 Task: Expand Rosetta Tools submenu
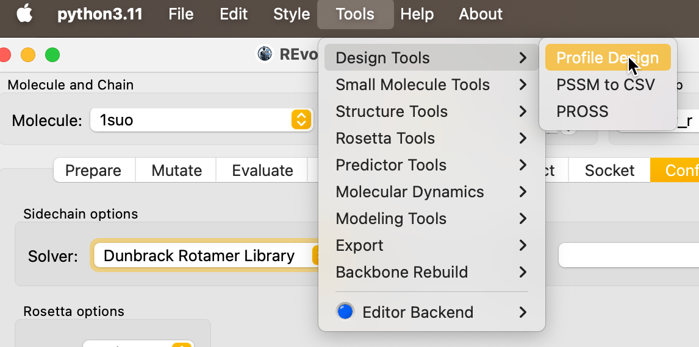tap(431, 138)
